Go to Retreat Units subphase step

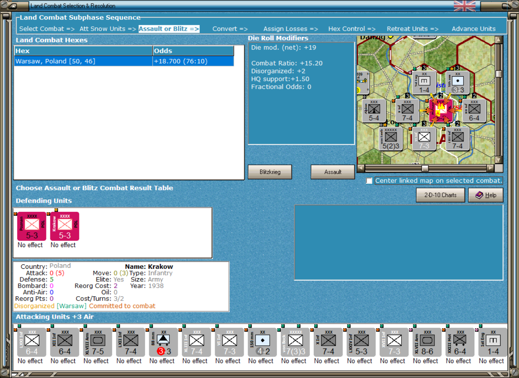tap(412, 29)
